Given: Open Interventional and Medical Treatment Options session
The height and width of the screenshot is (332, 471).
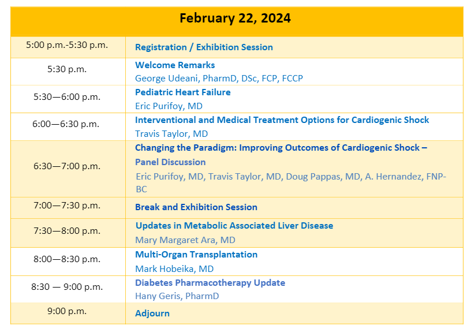Looking at the screenshot, I should click(x=282, y=120).
